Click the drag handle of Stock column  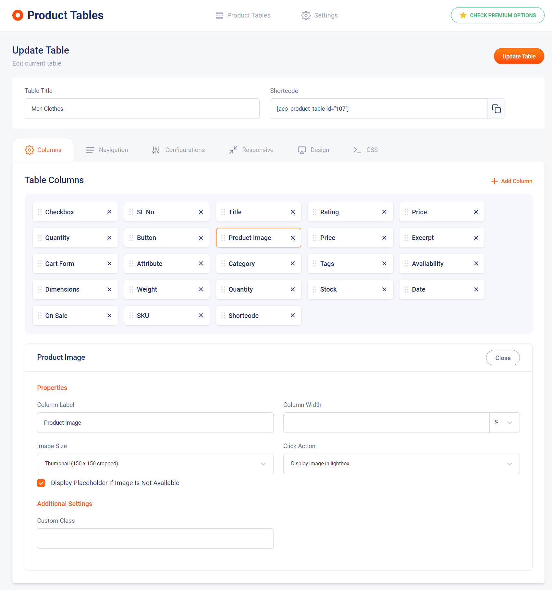click(x=314, y=289)
